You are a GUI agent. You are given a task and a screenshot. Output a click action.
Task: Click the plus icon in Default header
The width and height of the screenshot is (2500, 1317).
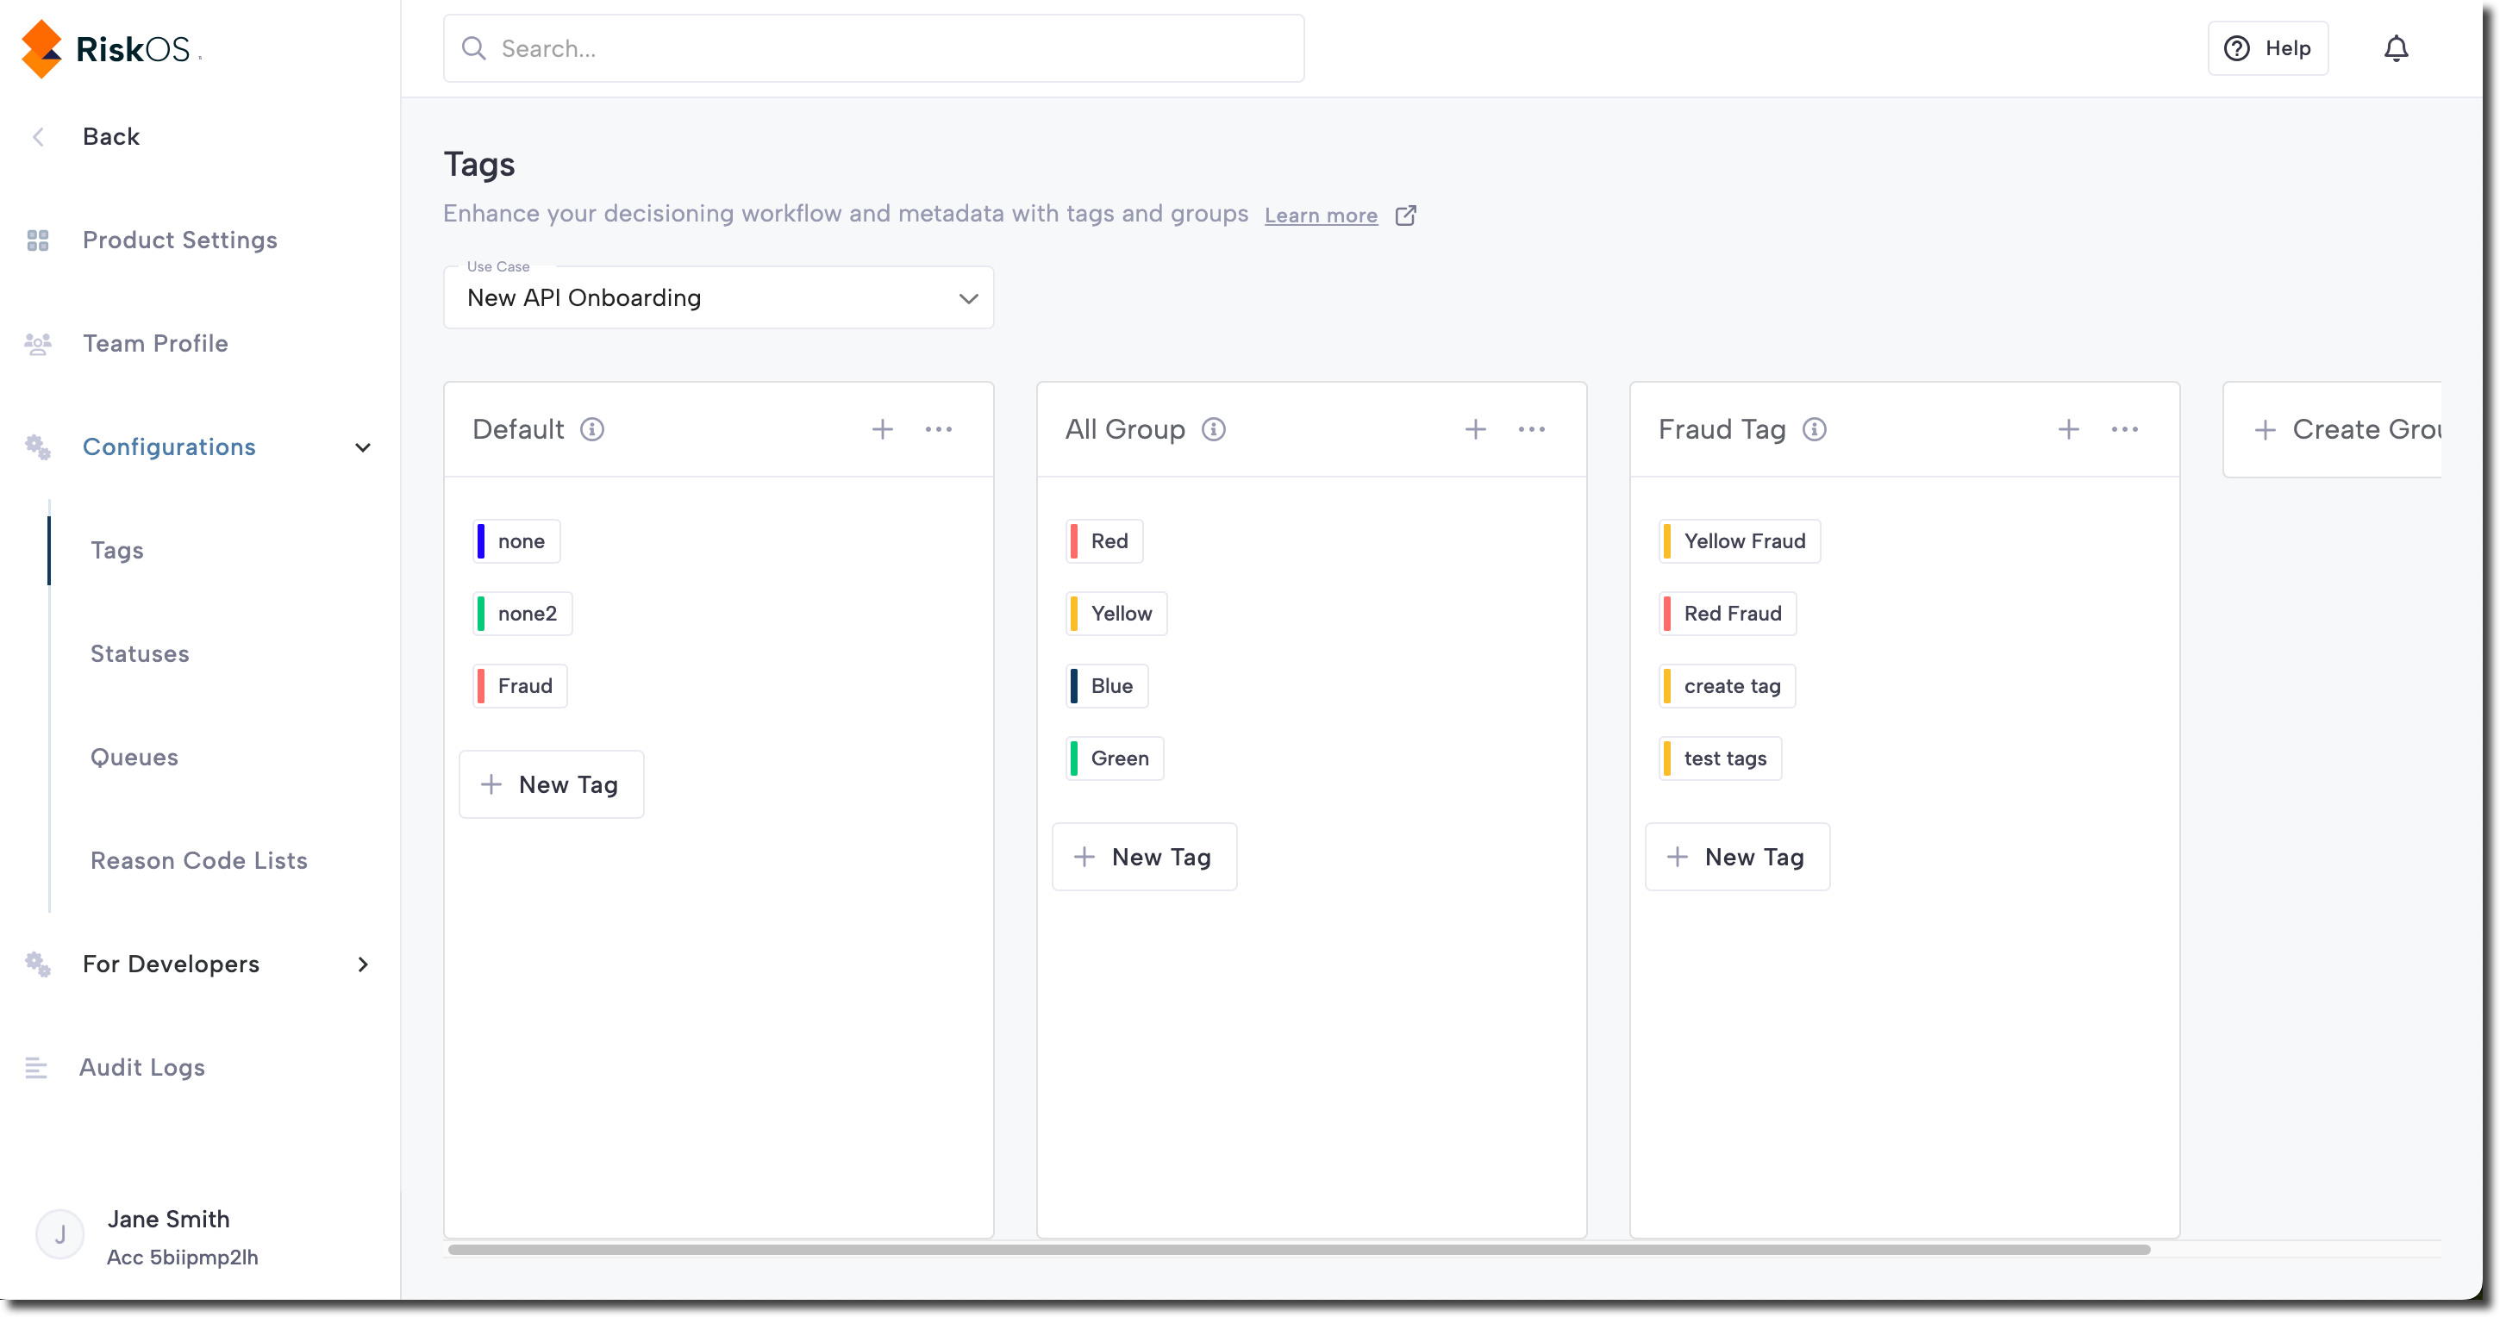tap(881, 429)
